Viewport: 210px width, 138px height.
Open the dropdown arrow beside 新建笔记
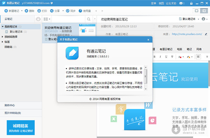click(22, 11)
